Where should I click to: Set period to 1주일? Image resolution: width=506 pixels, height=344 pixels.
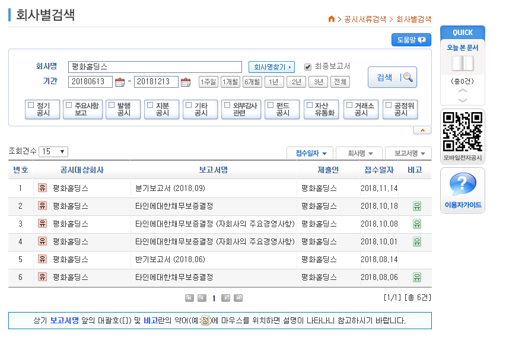(208, 82)
